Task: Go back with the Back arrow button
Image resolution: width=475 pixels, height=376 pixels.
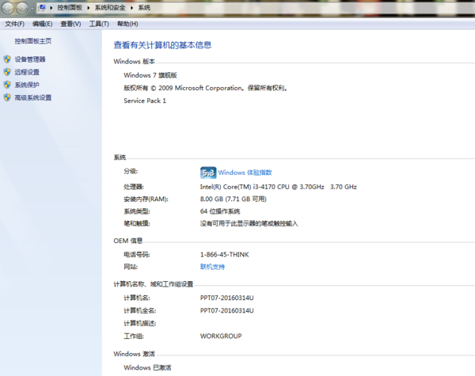Action: (8, 8)
